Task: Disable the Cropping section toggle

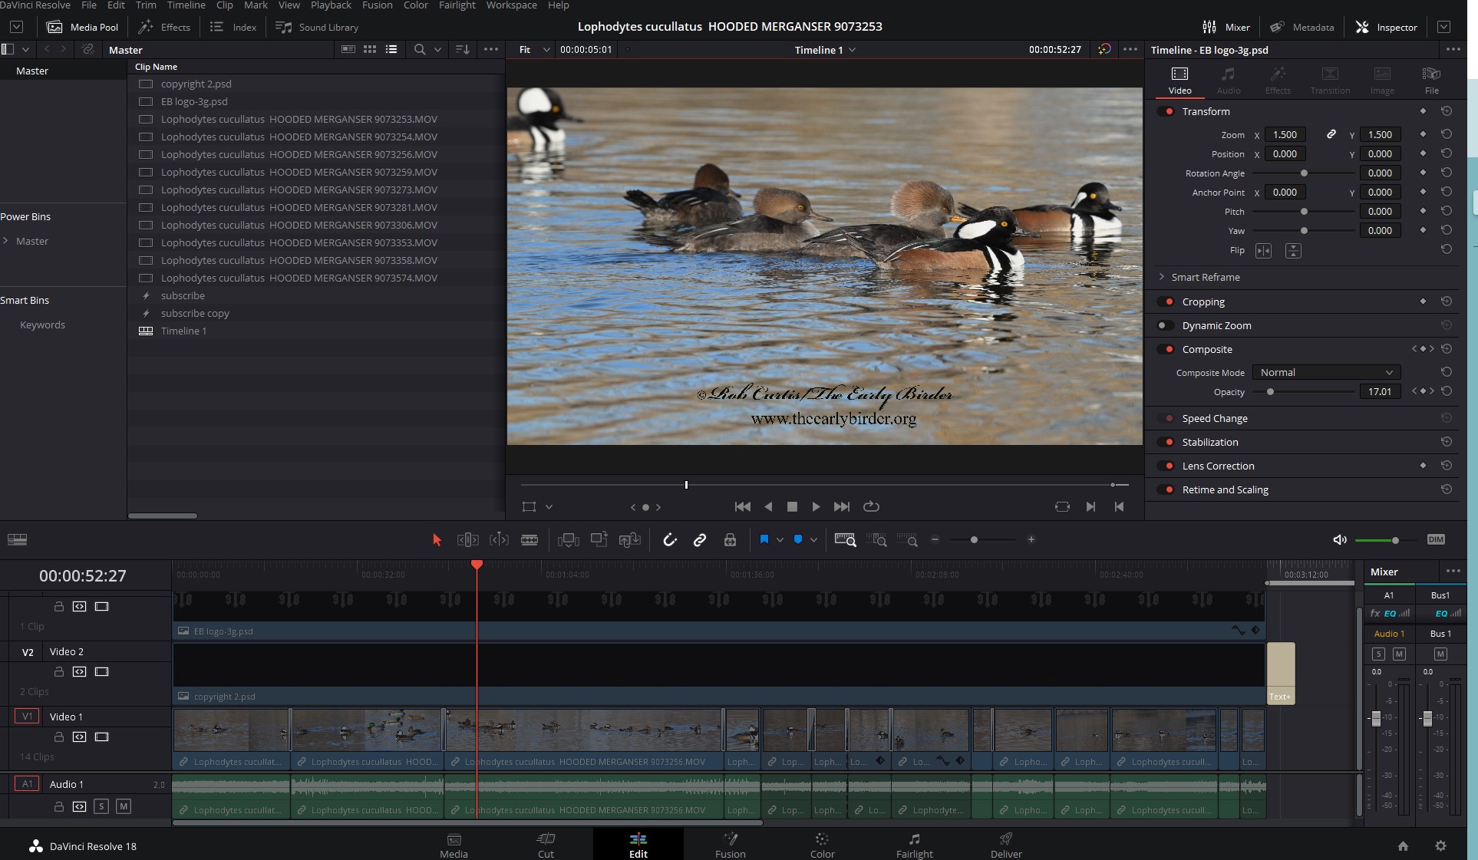Action: click(x=1166, y=301)
